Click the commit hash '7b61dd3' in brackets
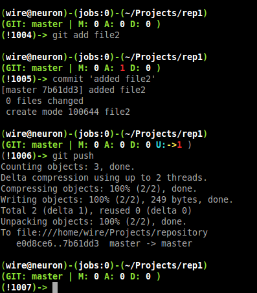 60,90
